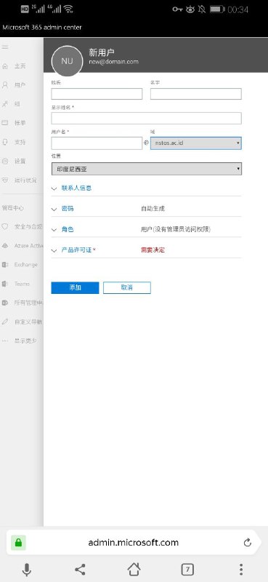268x582 pixels.
Task: Open 主页 in the sidebar
Action: 20,66
